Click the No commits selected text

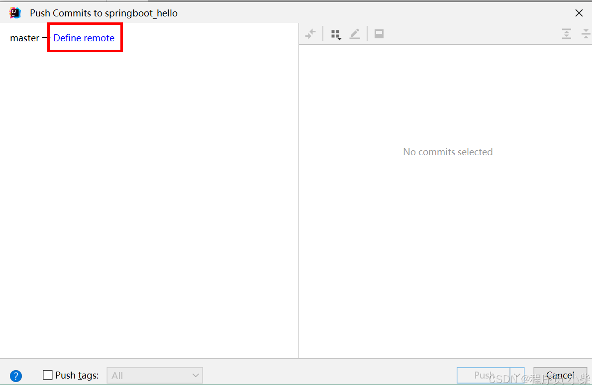(x=448, y=152)
